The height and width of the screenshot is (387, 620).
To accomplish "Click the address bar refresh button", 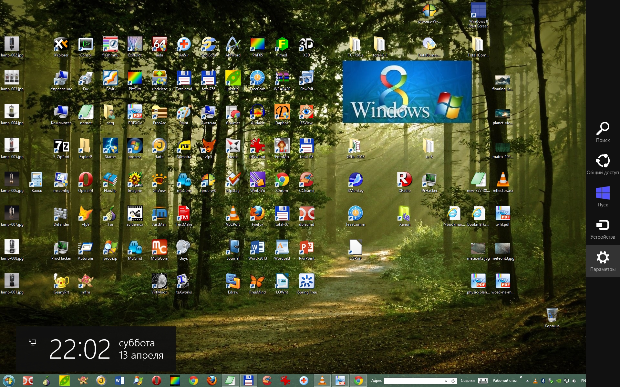I will click(453, 381).
